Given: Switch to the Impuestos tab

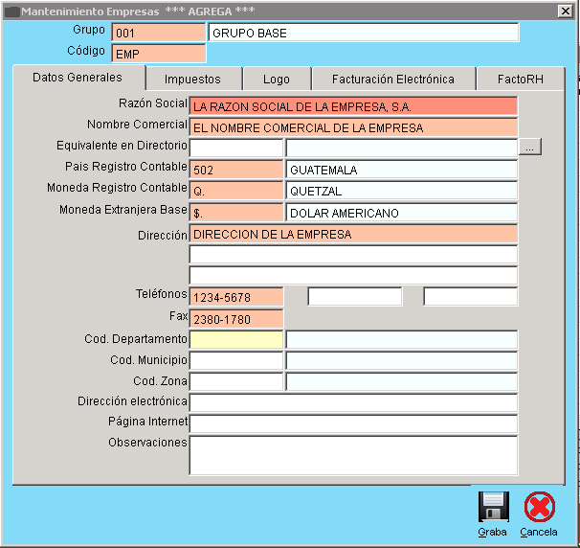Looking at the screenshot, I should point(192,80).
